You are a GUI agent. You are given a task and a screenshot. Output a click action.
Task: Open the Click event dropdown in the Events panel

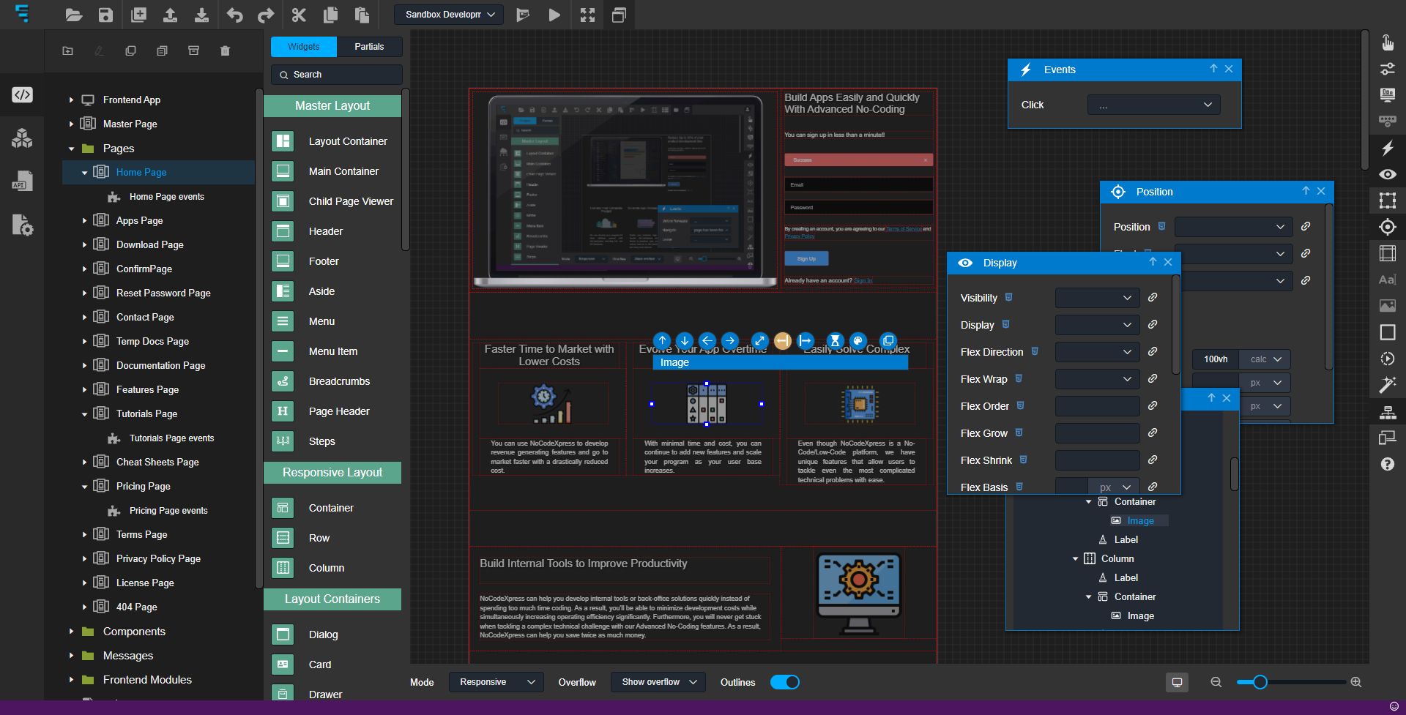click(x=1153, y=105)
